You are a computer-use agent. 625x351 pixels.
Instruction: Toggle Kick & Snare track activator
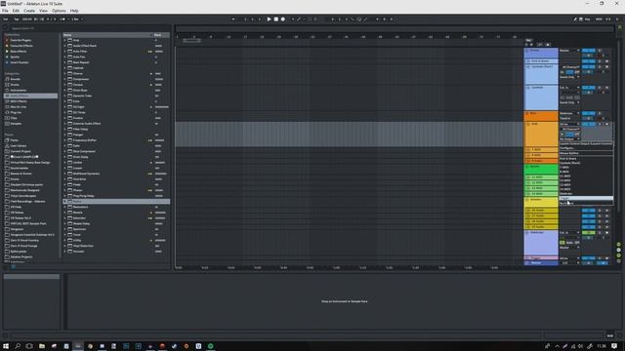click(x=588, y=61)
